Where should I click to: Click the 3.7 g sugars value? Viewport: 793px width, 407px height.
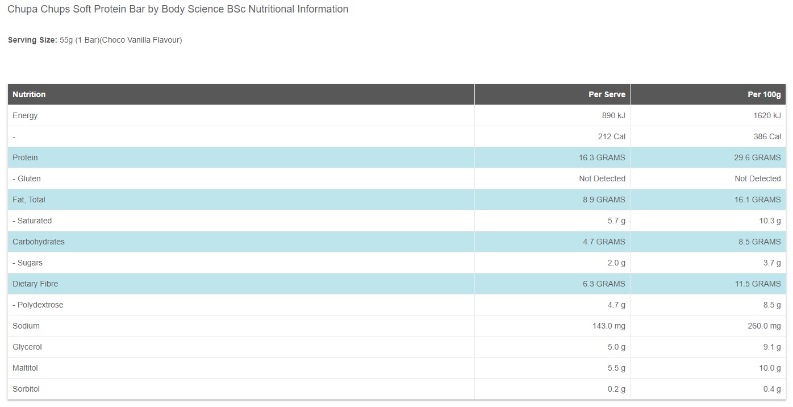pos(772,263)
